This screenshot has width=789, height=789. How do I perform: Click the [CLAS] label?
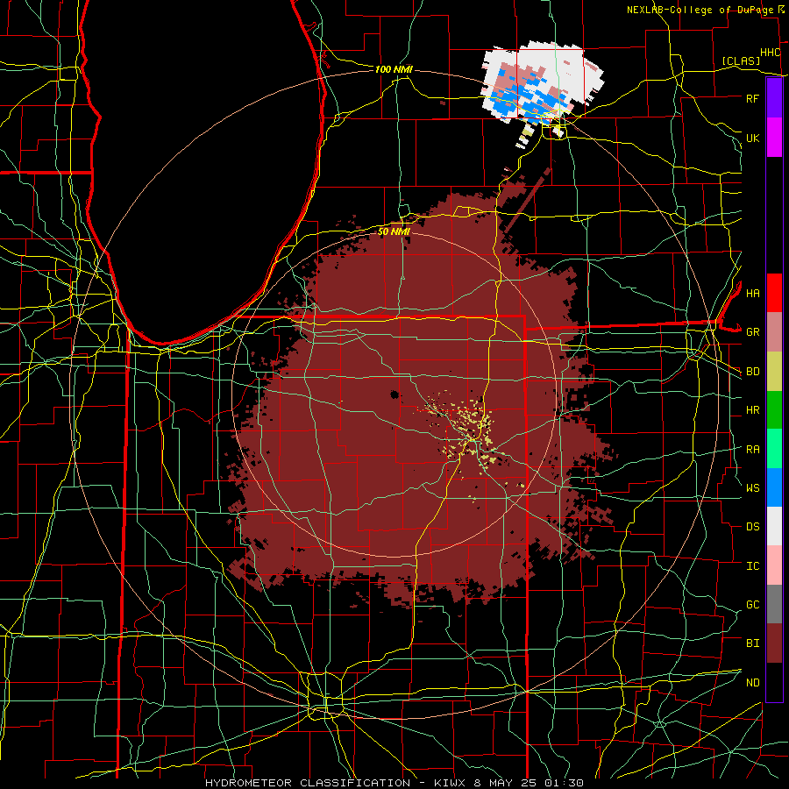coord(741,60)
